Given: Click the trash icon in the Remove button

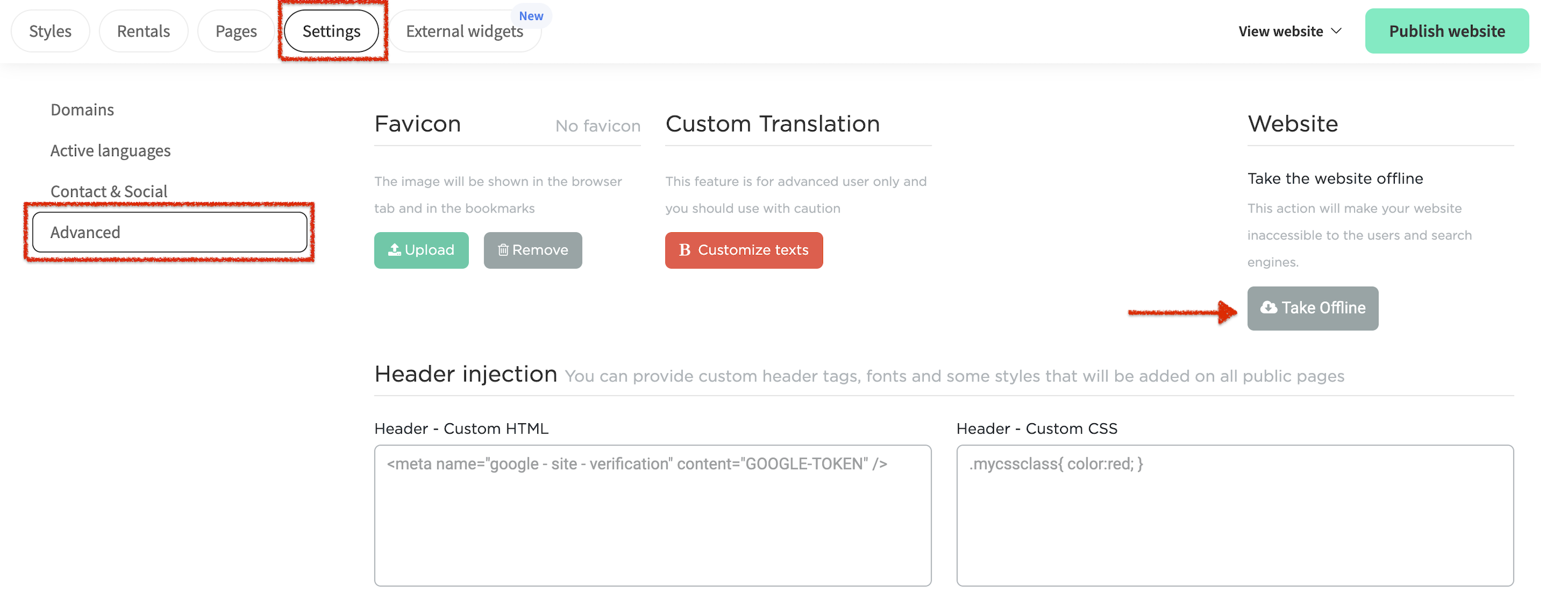Looking at the screenshot, I should 503,249.
